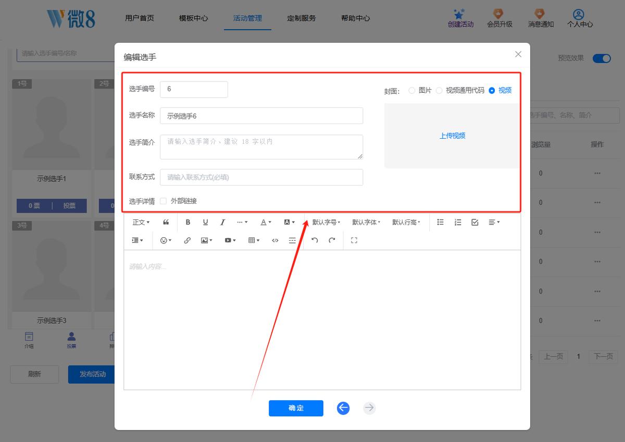Click the 确定 button
Viewport: 625px width, 442px height.
296,408
